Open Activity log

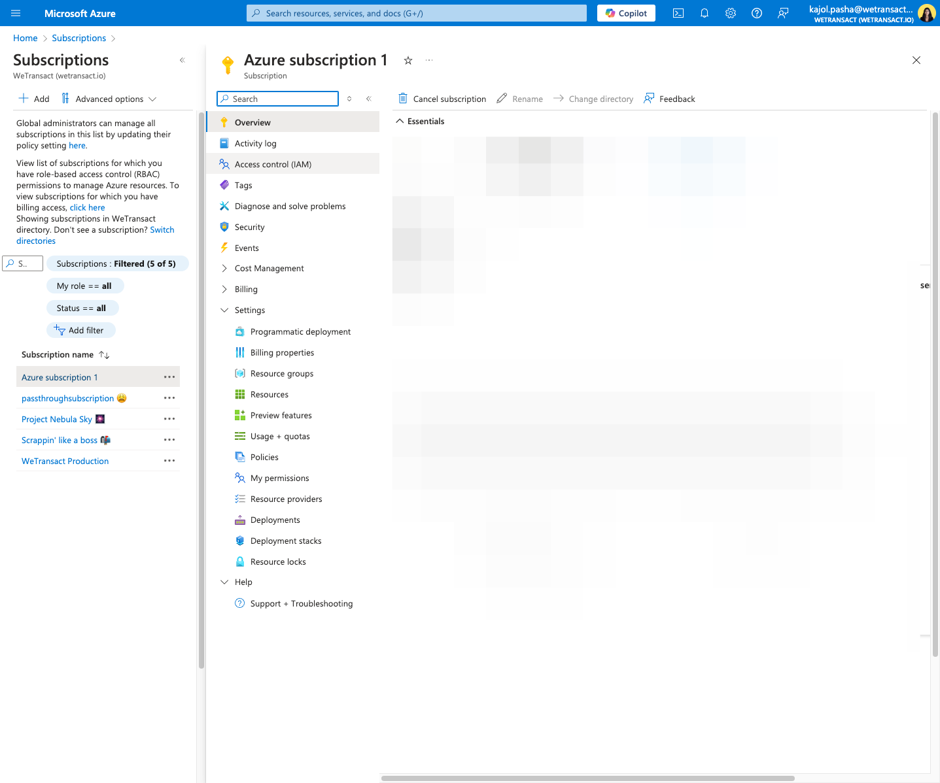tap(293, 143)
